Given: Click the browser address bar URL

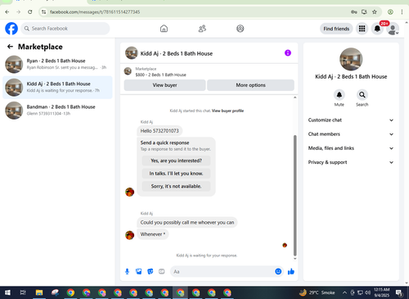Looking at the screenshot, I should (95, 12).
